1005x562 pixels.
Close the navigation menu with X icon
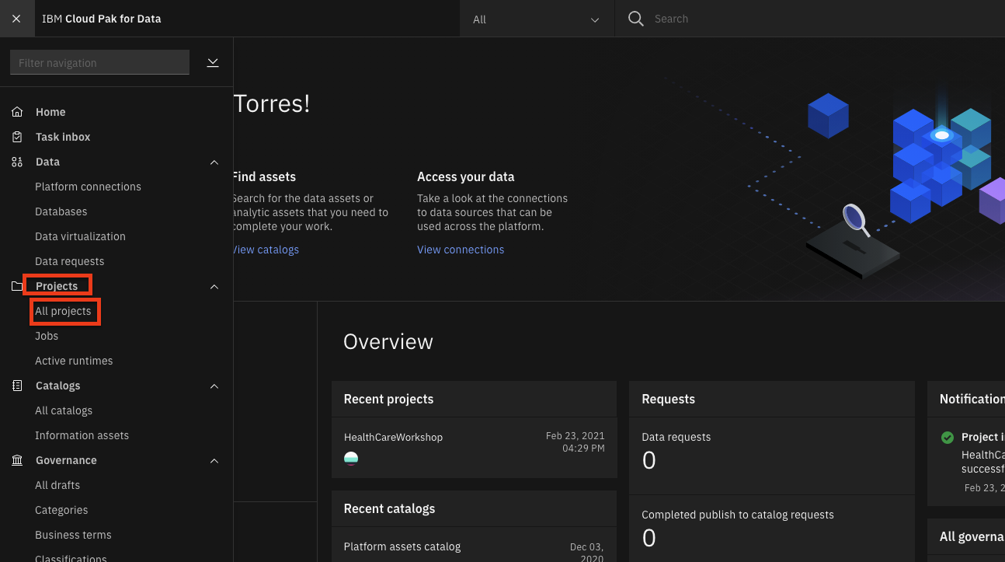(16, 19)
